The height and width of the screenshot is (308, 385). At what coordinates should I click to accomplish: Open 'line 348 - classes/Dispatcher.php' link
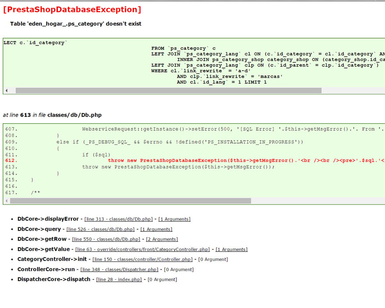tap(119, 270)
